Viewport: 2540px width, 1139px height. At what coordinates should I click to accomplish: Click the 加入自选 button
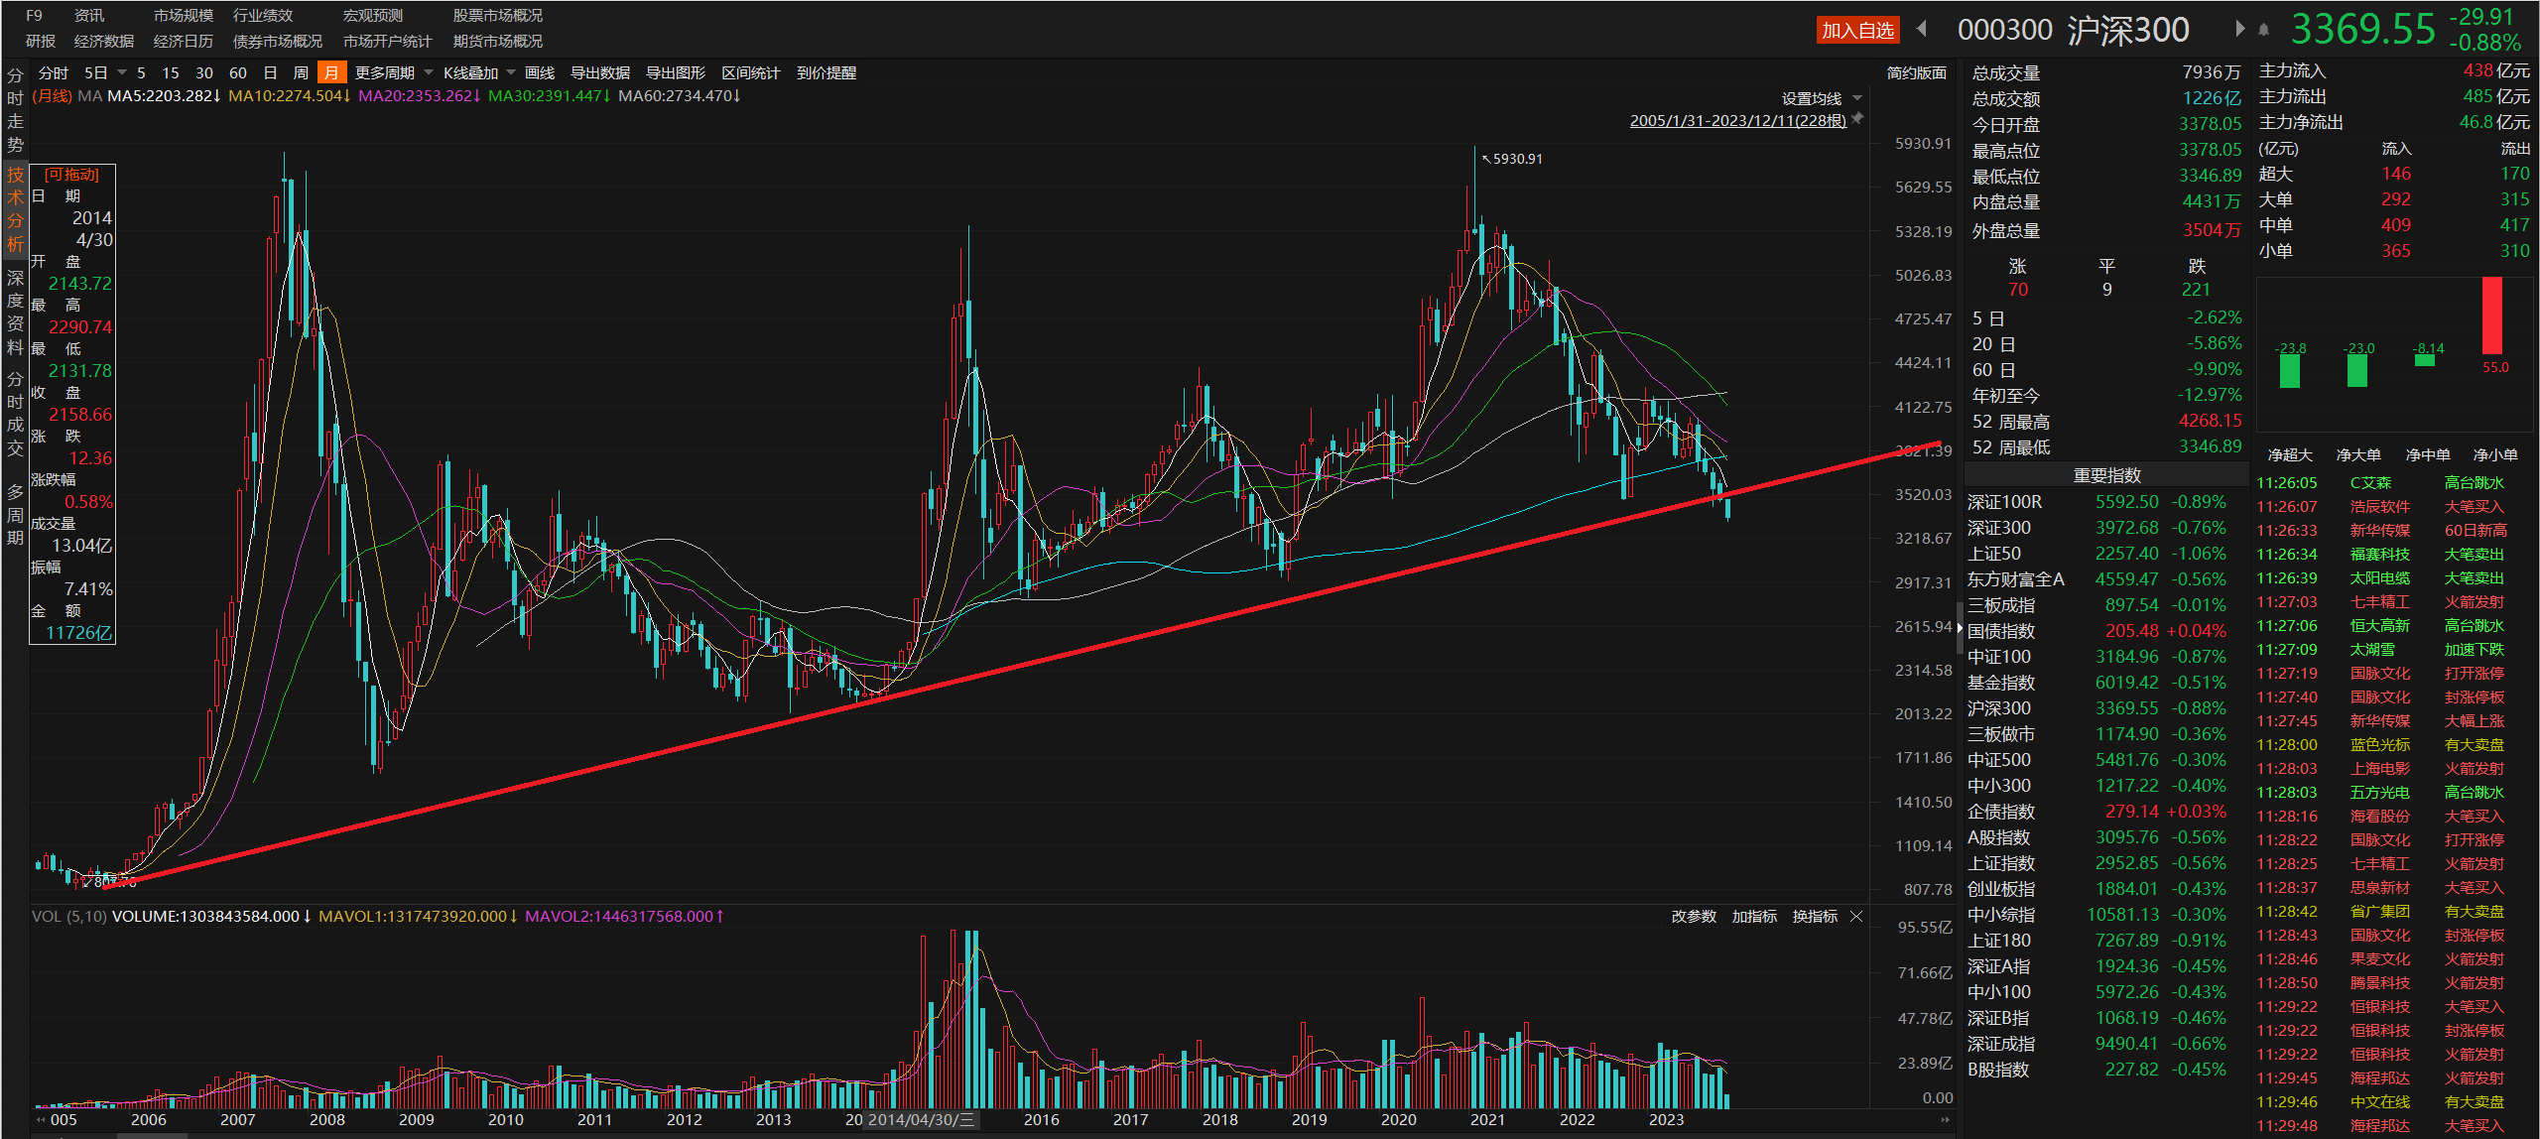[1857, 31]
